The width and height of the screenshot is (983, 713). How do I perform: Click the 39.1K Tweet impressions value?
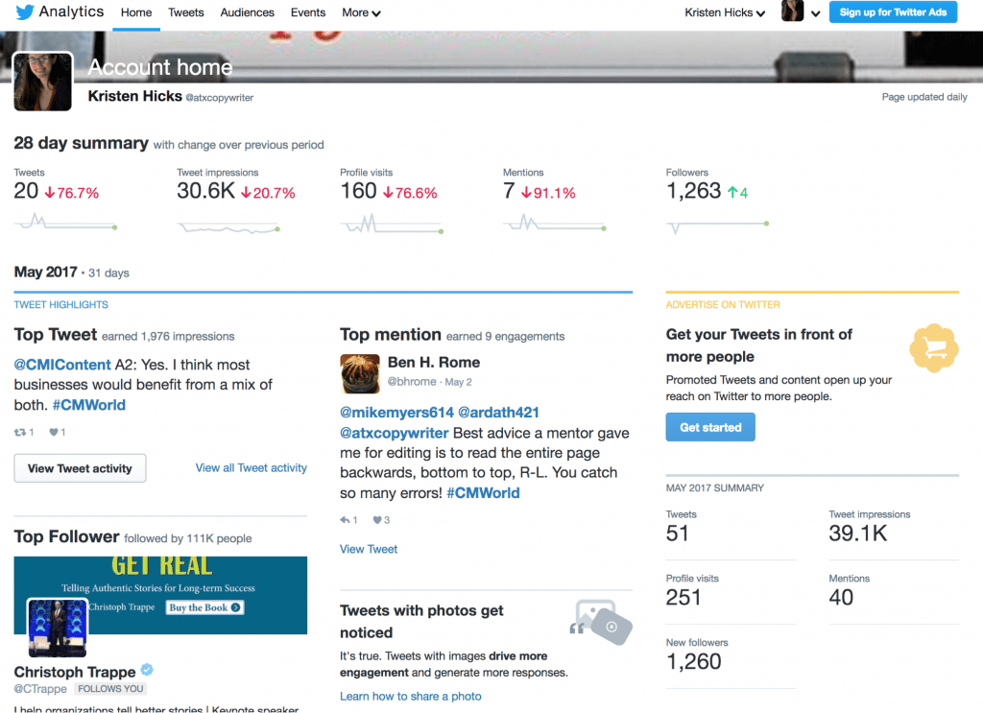[x=857, y=534]
